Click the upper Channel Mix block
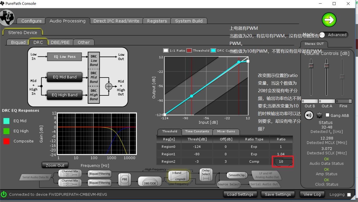This screenshot has height=202, width=358. (70, 173)
